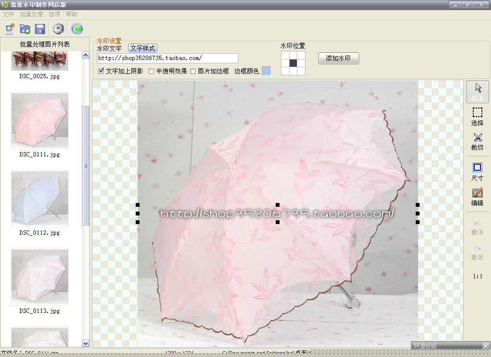491x357 pixels.
Task: Click the new image toolbar icon
Action: [x=10, y=29]
